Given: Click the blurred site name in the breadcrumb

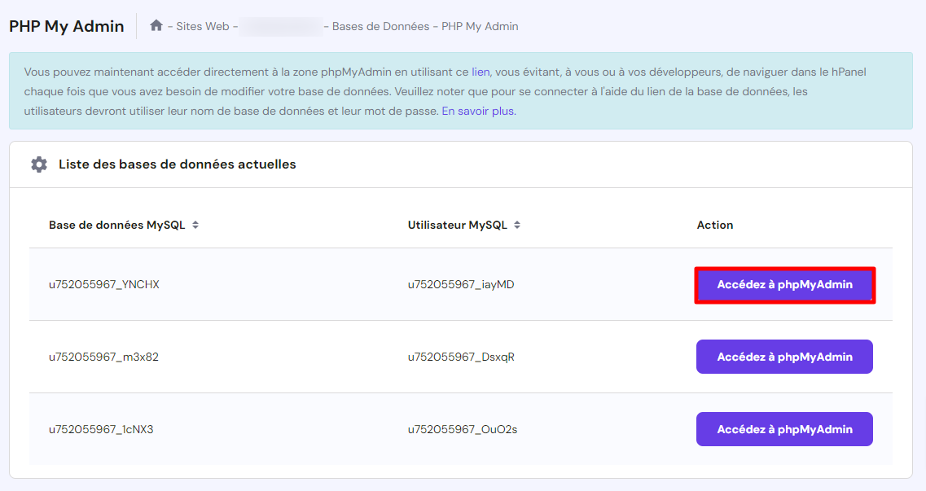Looking at the screenshot, I should (x=282, y=25).
